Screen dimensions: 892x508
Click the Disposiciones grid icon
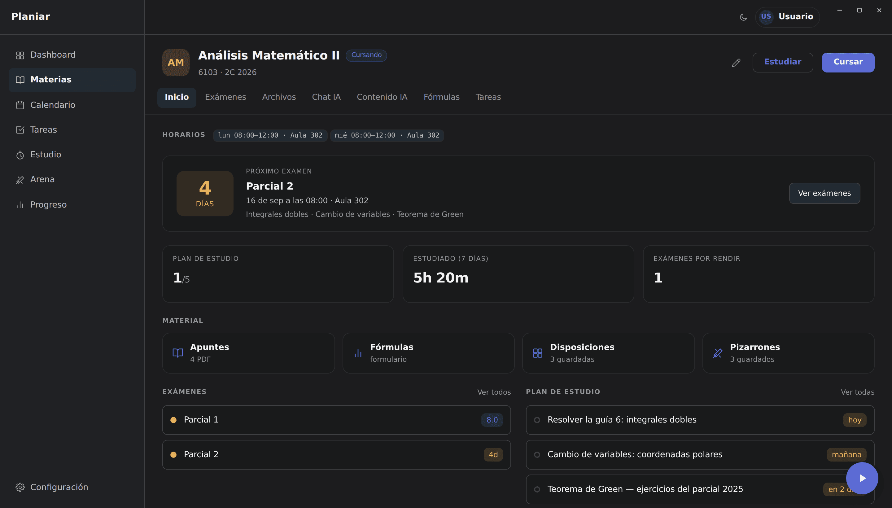click(538, 353)
